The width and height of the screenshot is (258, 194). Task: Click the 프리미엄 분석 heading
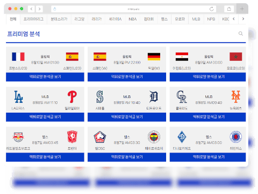[24, 34]
